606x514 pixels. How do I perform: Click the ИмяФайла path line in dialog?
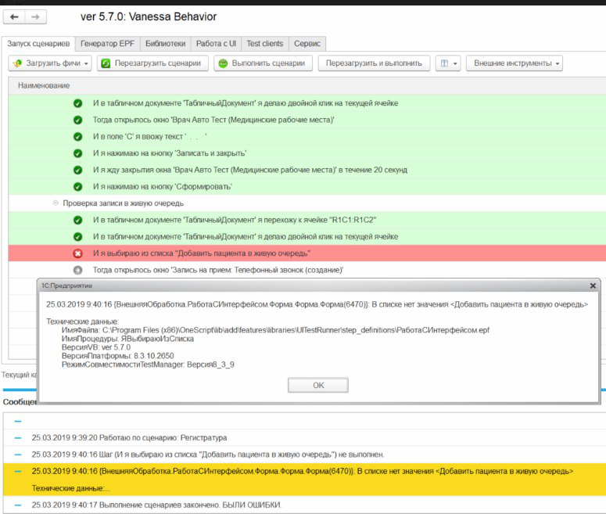pyautogui.click(x=275, y=330)
